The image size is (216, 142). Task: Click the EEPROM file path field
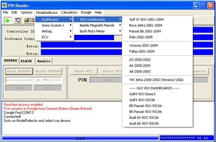pos(33,80)
